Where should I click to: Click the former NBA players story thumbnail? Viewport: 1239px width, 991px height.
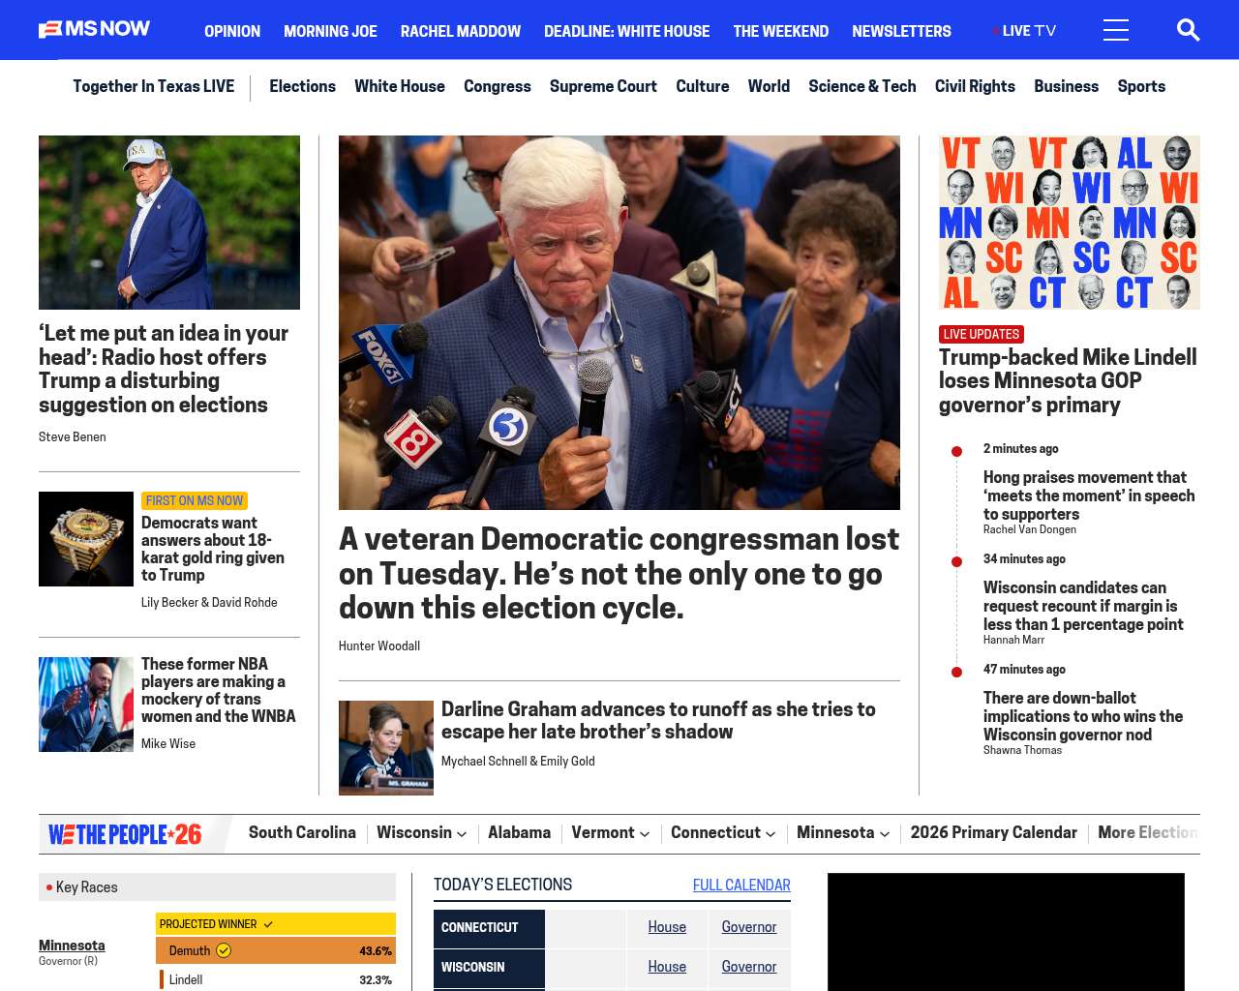(x=86, y=705)
